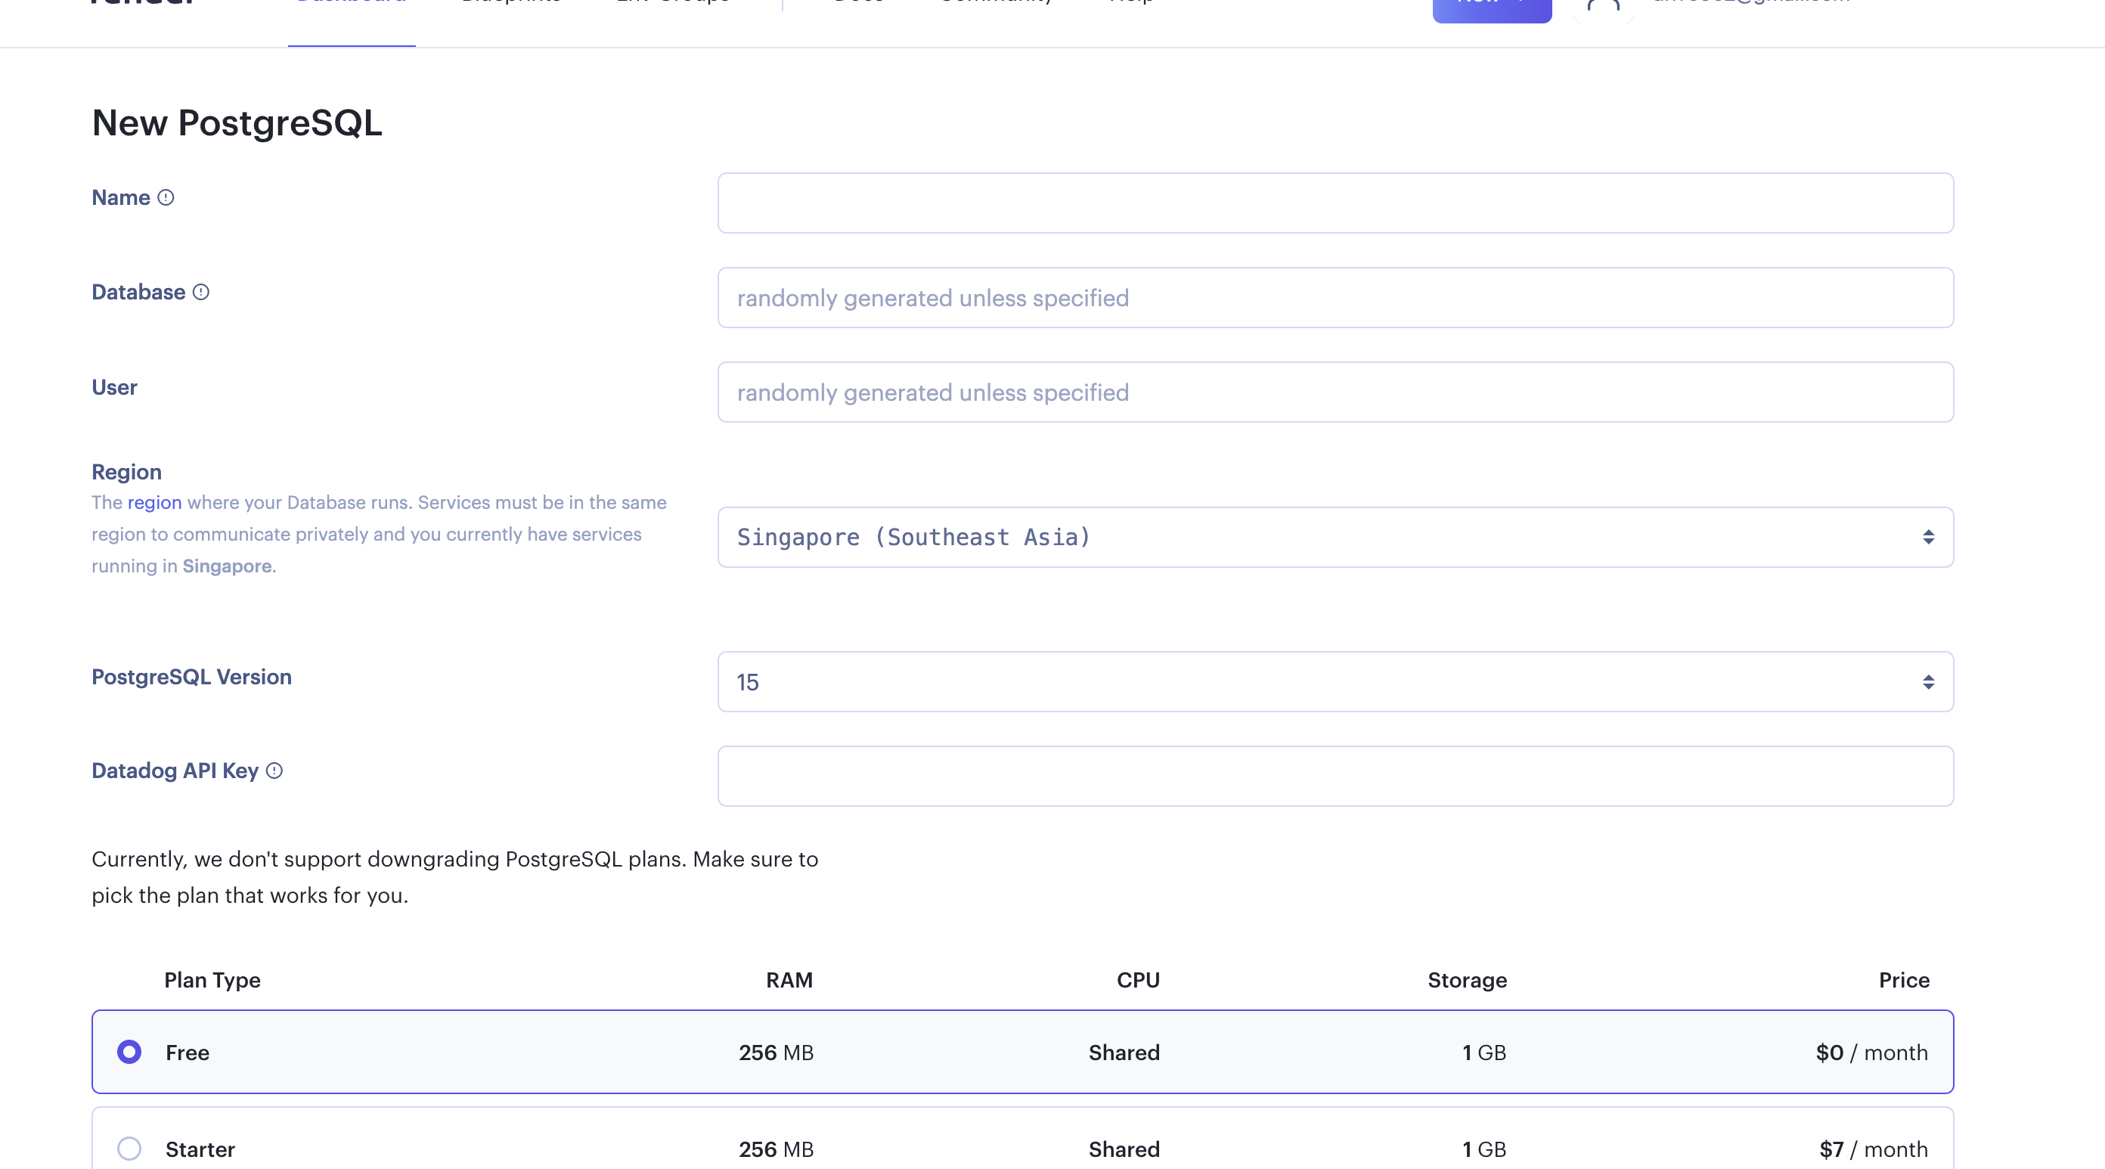Image resolution: width=2105 pixels, height=1169 pixels.
Task: Select the Starter plan radio button
Action: click(x=129, y=1149)
